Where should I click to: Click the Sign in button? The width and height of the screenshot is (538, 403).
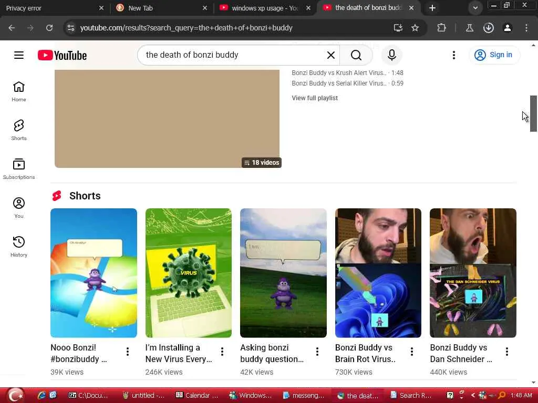tap(494, 55)
